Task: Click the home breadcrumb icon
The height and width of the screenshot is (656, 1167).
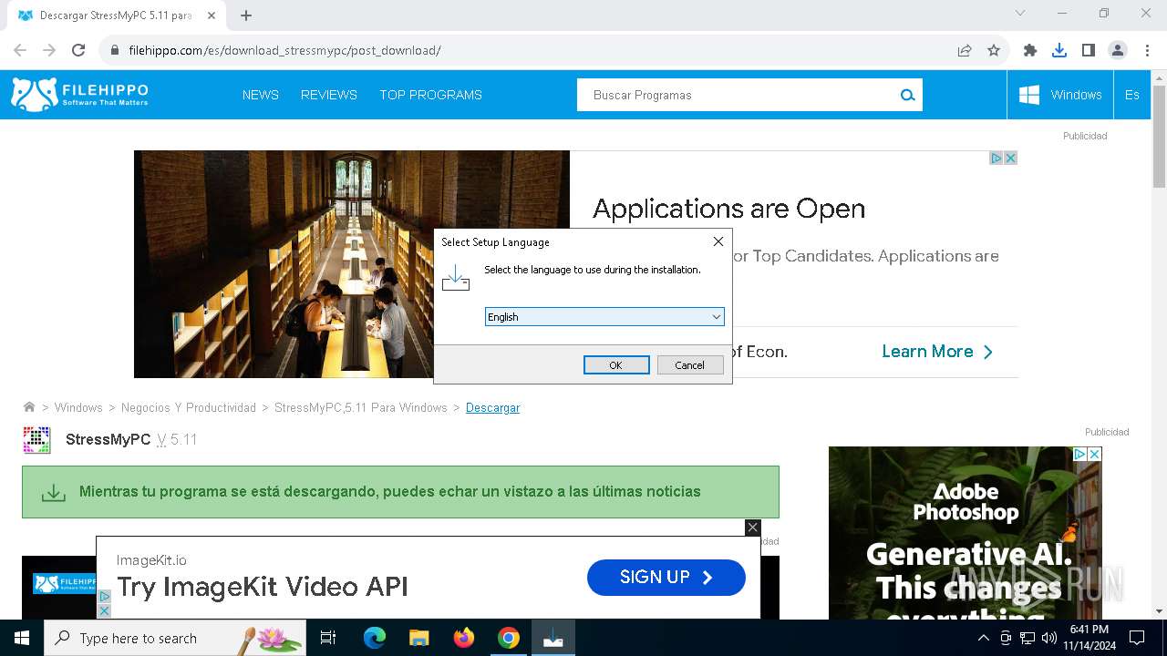Action: (29, 407)
